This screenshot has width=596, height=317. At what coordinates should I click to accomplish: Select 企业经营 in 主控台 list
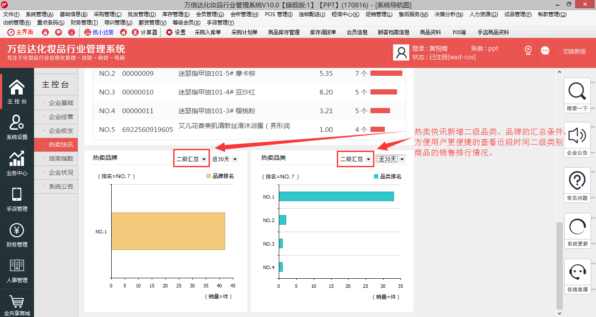(56, 117)
